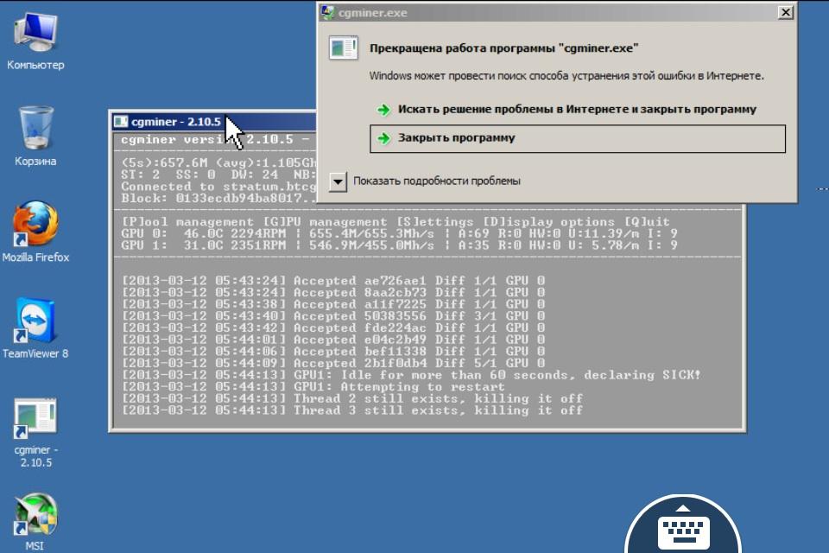Screen dimensions: 829x553
Task: Click the cgminer - 2.10.5 title bar
Action: coord(214,122)
